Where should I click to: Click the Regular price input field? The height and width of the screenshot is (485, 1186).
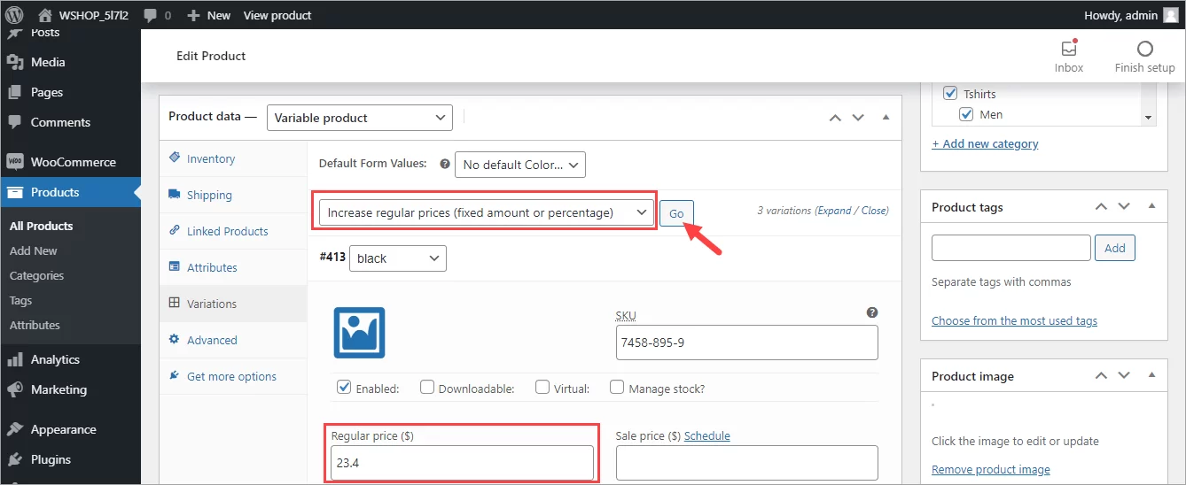tap(462, 462)
